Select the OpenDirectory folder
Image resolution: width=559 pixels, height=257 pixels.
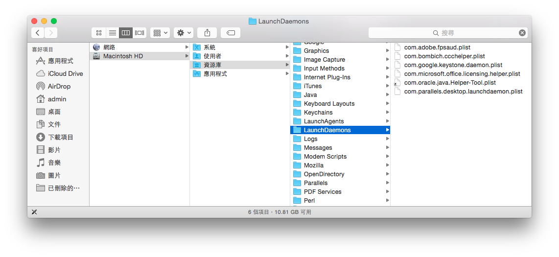coord(340,174)
